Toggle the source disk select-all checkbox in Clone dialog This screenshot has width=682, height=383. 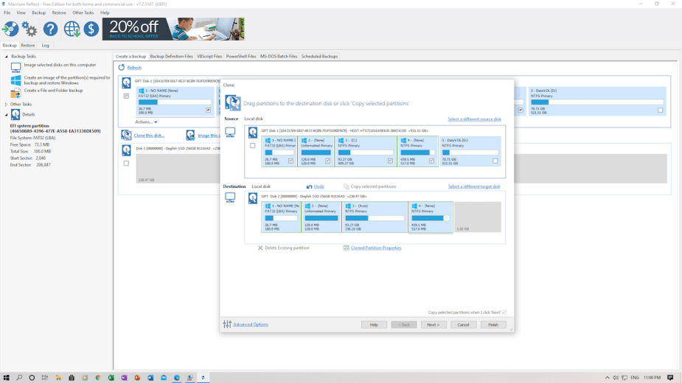[x=253, y=146]
